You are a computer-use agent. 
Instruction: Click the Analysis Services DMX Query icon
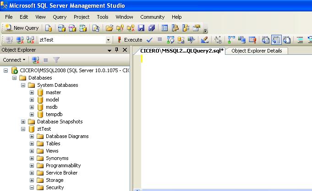(x=72, y=28)
